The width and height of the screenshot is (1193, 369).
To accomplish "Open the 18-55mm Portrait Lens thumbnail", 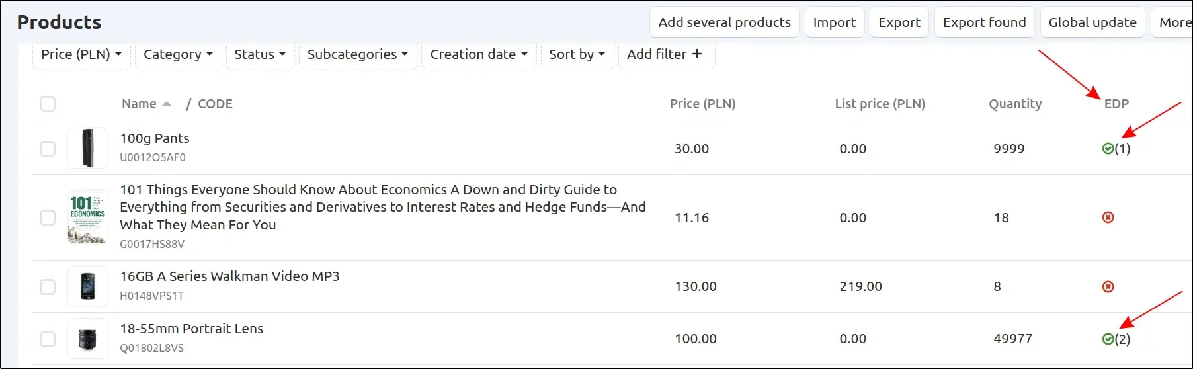I will click(88, 339).
